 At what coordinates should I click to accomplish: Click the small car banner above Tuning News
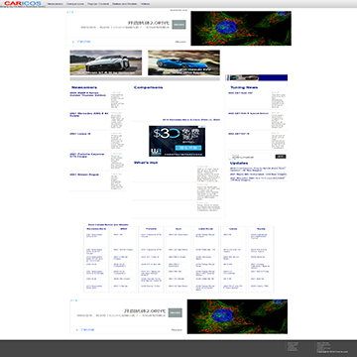coord(257,77)
